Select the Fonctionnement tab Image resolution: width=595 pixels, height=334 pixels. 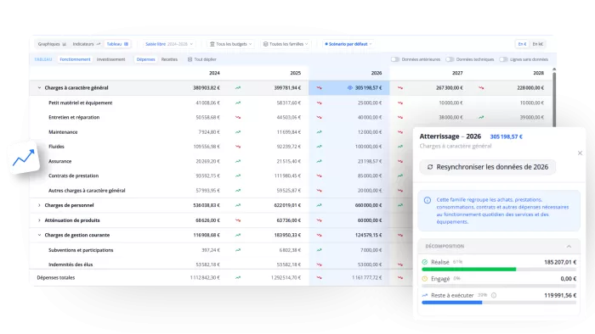[x=75, y=59]
